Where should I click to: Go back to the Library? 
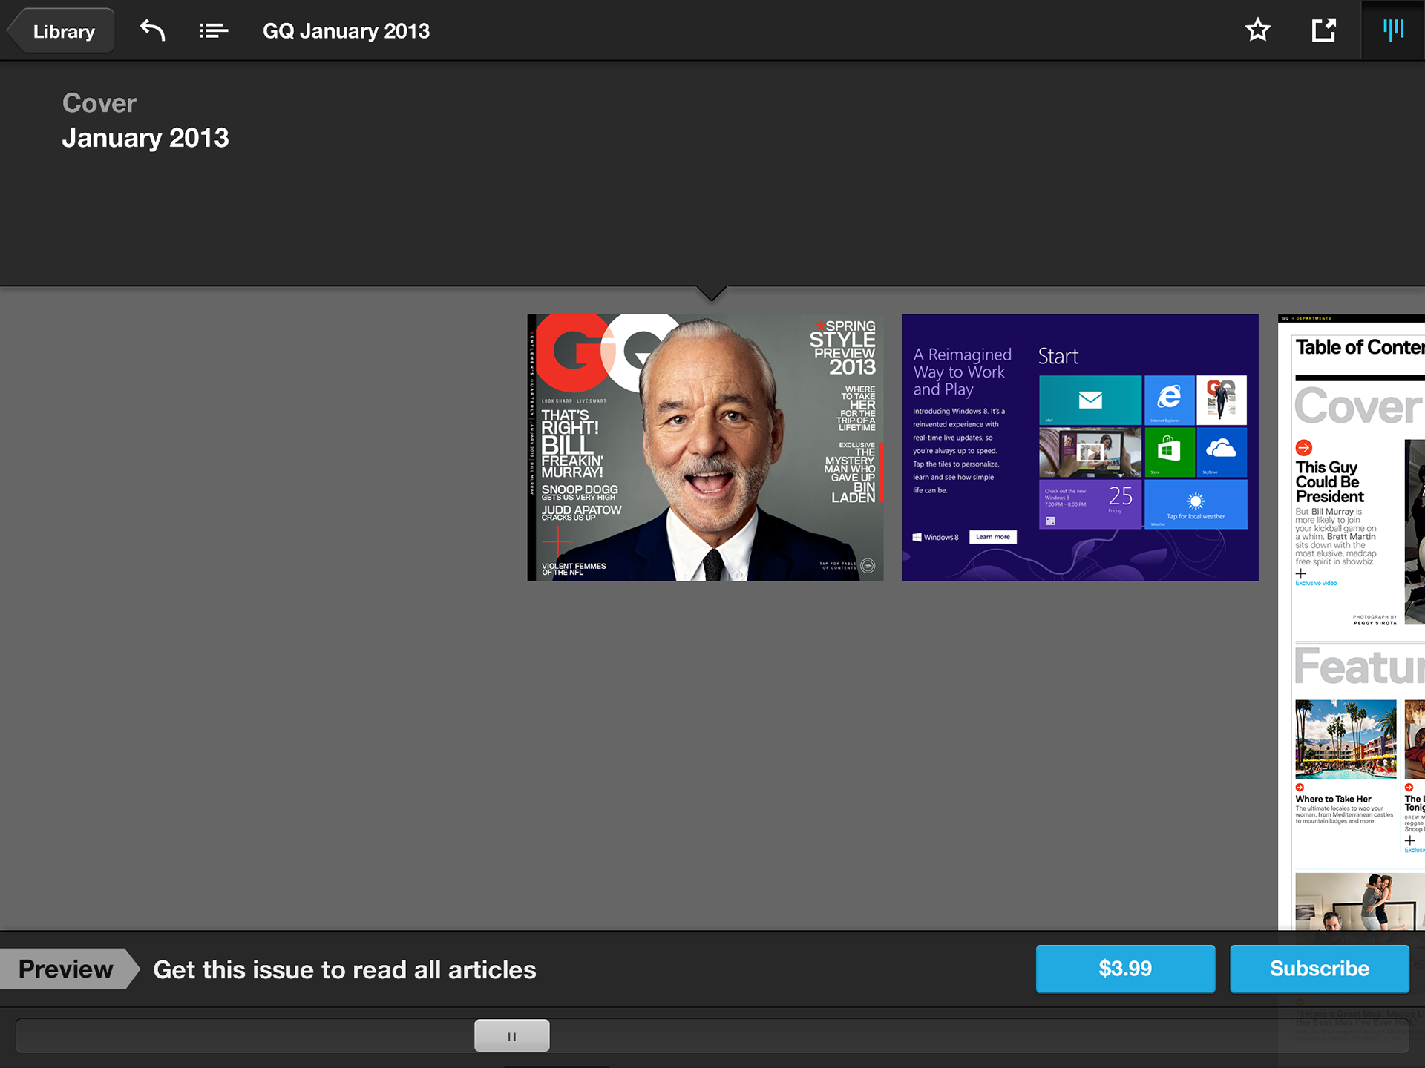pos(61,31)
